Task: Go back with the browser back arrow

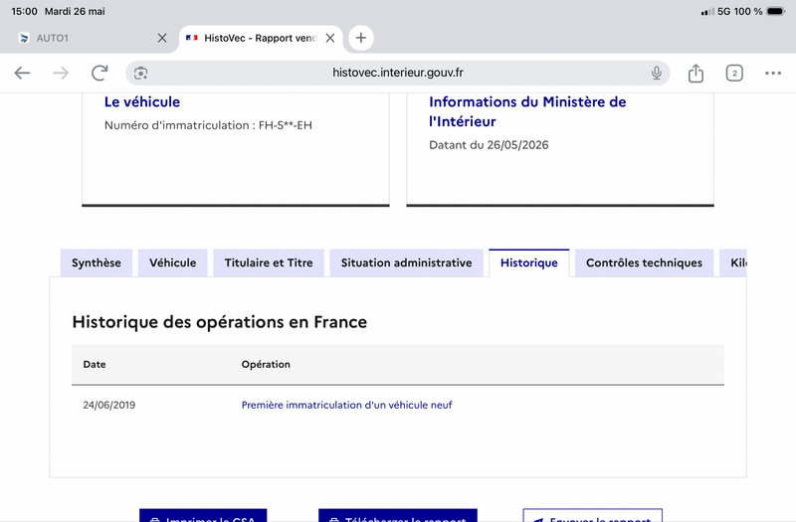Action: click(22, 73)
